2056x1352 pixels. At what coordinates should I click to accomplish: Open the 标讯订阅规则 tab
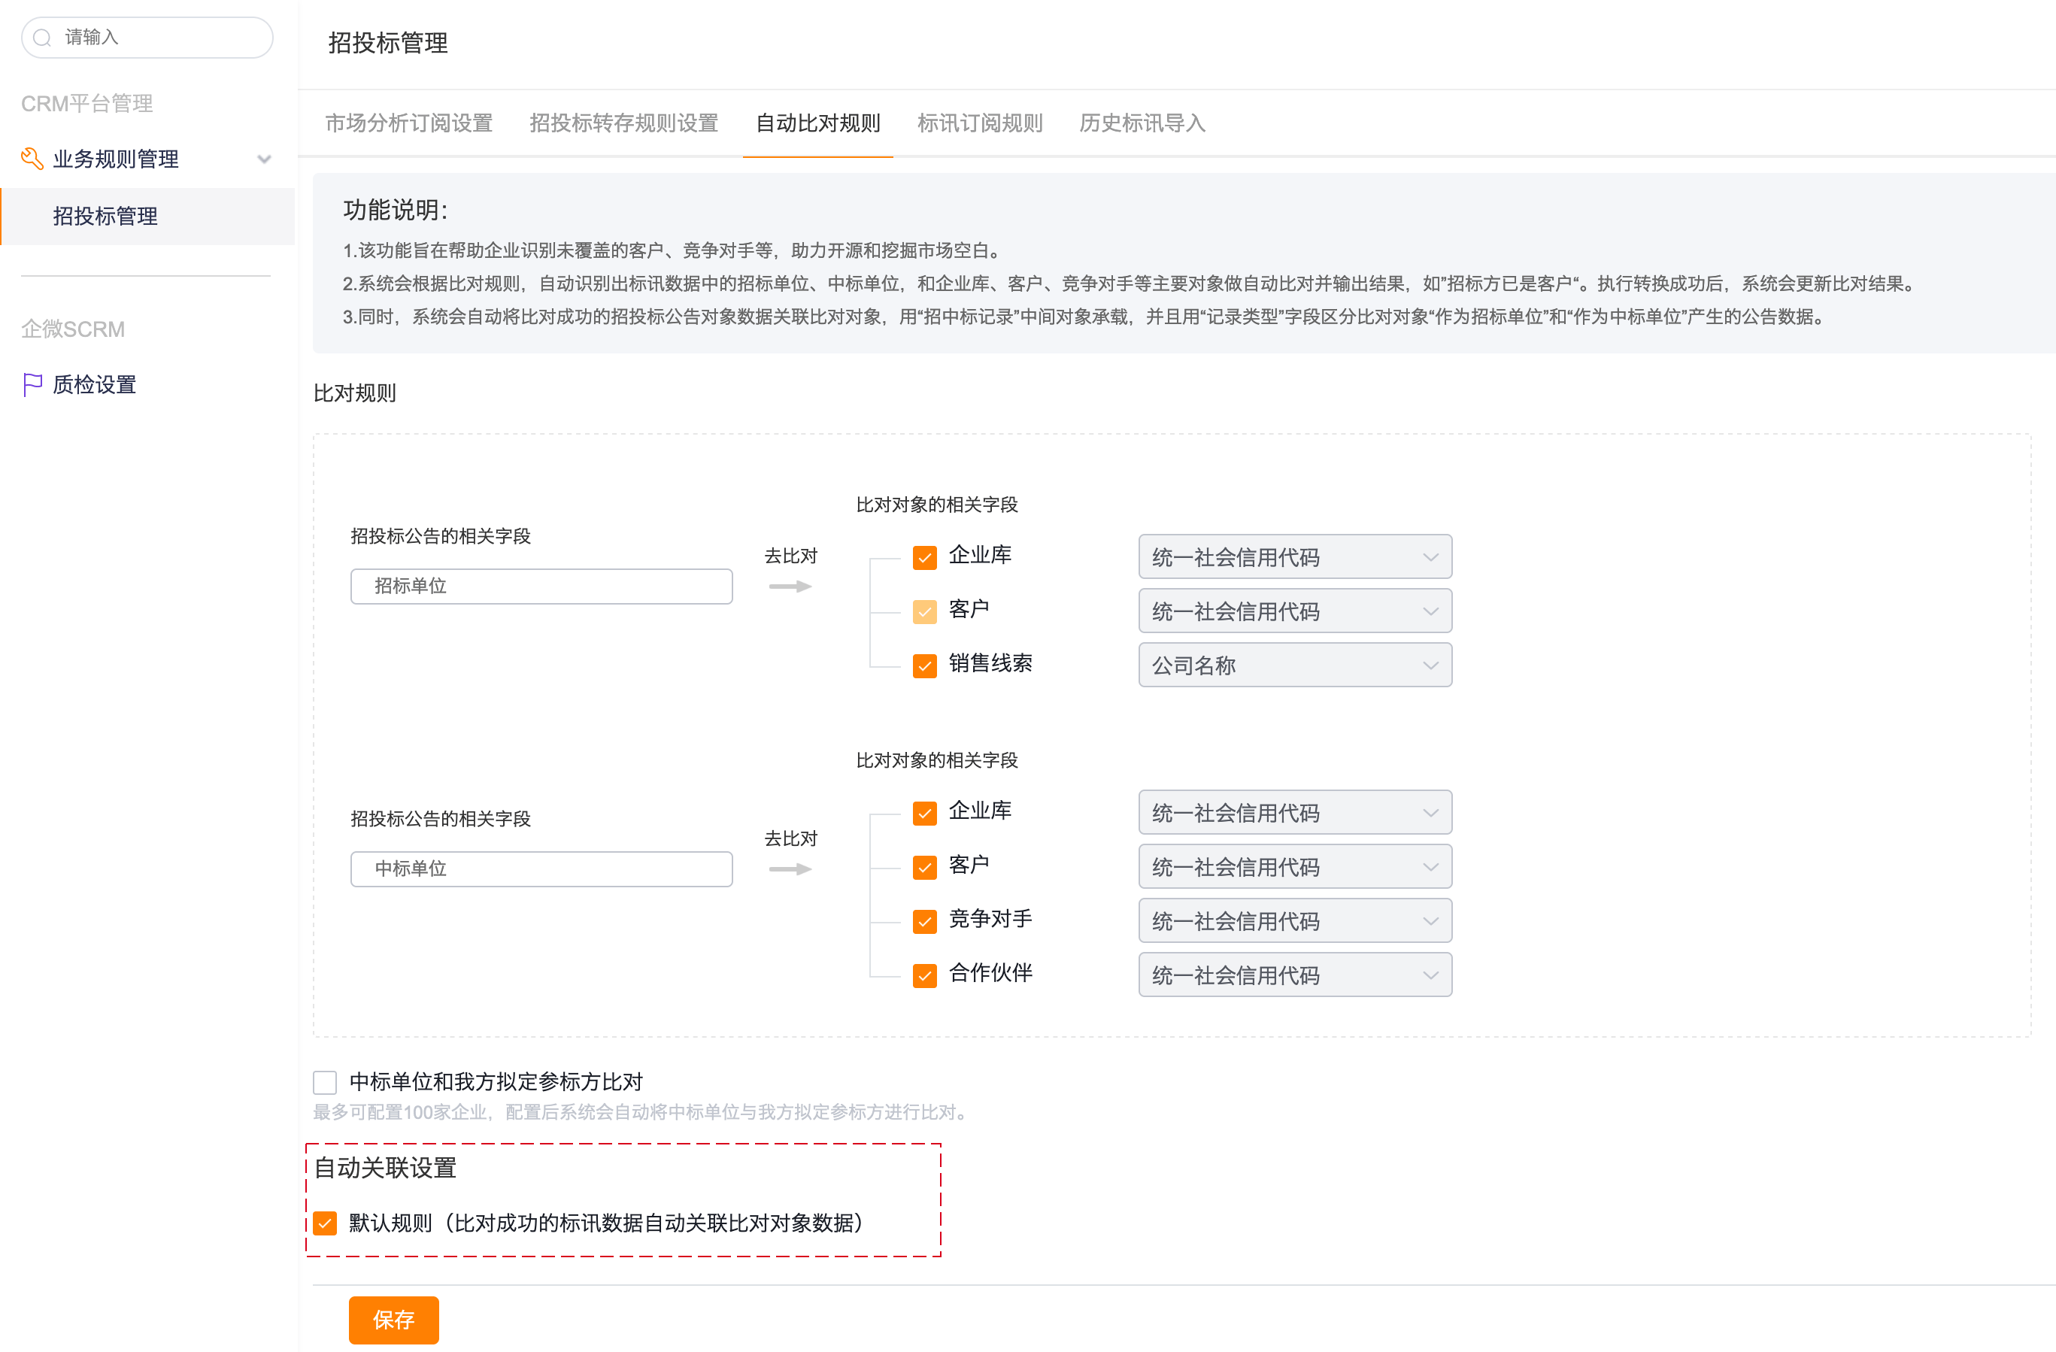tap(980, 123)
